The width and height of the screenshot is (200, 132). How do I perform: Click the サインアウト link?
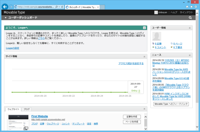click(x=186, y=12)
